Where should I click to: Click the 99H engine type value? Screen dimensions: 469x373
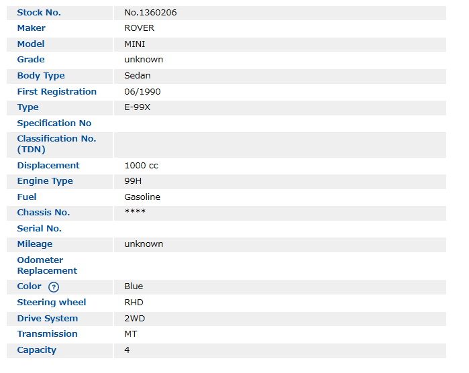(x=133, y=181)
